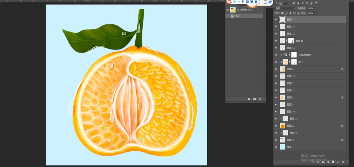Filter layers by pixel layer icon

point(294,4)
